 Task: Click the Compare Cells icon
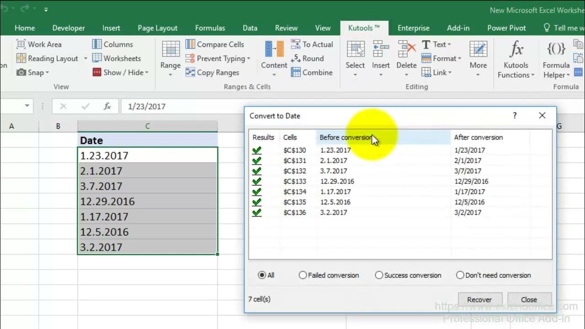coord(190,44)
